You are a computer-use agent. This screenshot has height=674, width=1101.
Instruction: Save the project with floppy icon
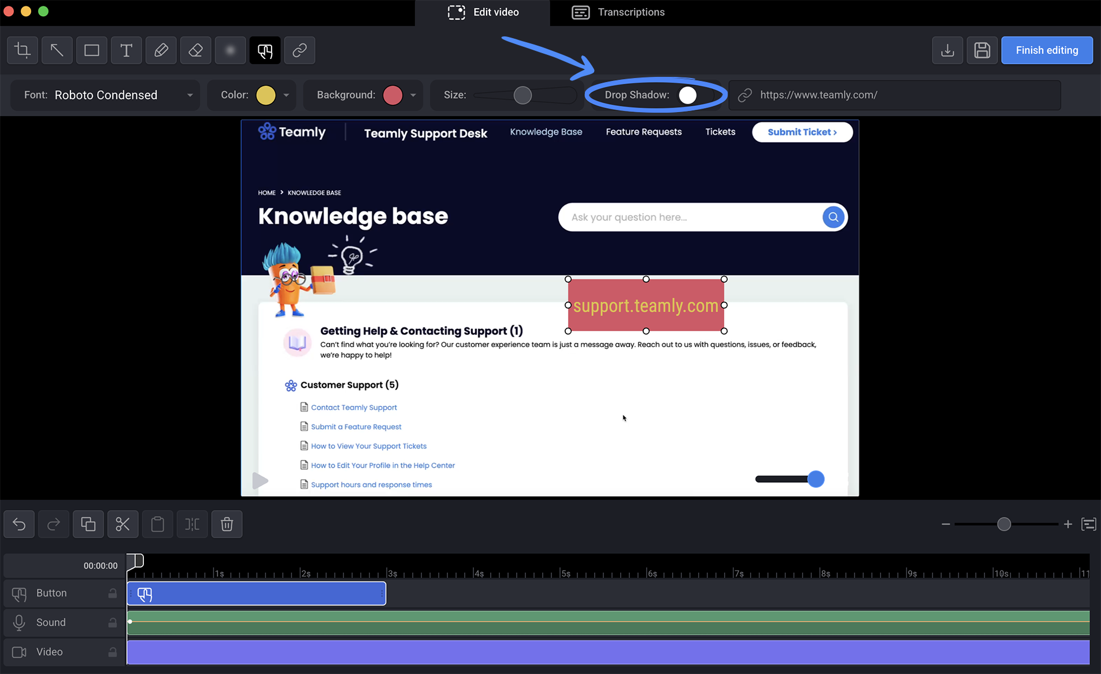983,50
